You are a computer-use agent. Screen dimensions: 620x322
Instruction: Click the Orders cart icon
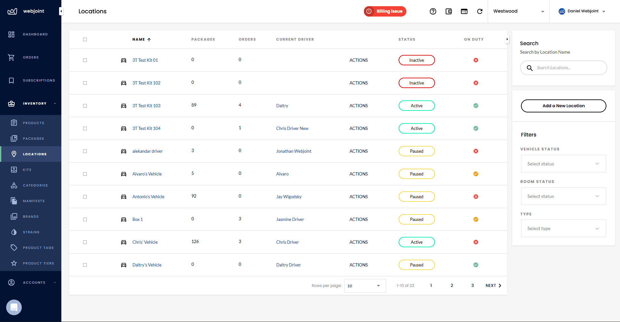11,57
